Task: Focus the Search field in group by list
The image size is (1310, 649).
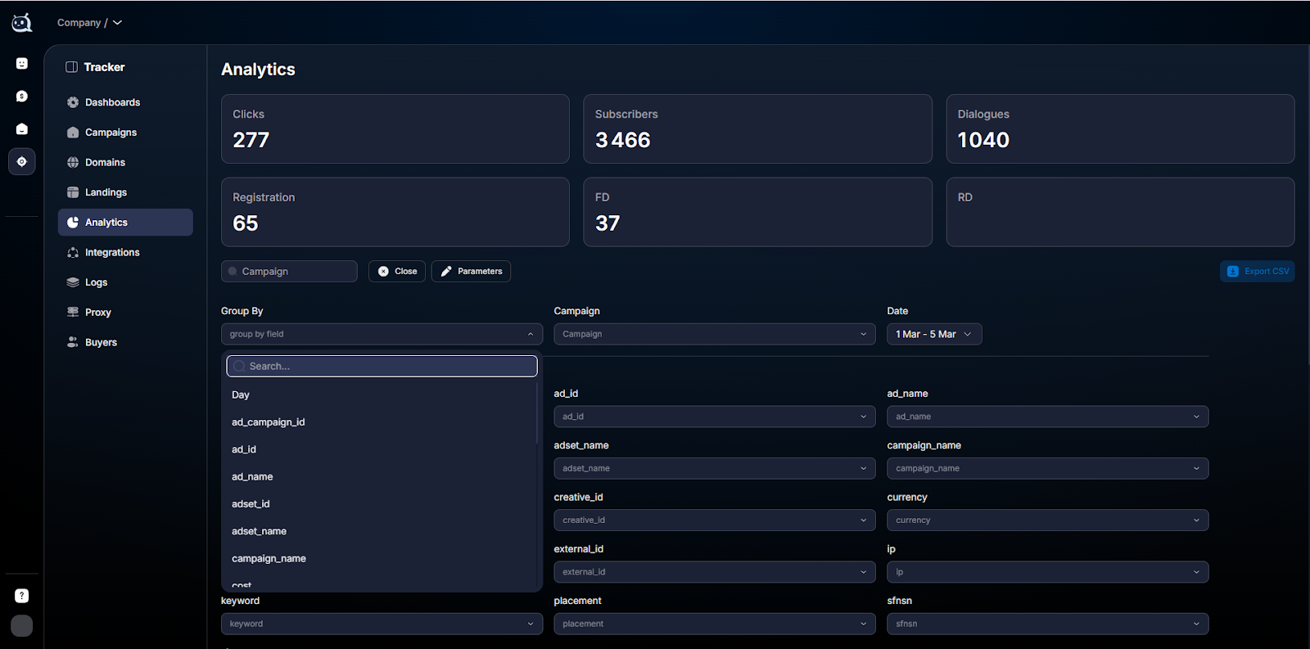Action: [382, 366]
